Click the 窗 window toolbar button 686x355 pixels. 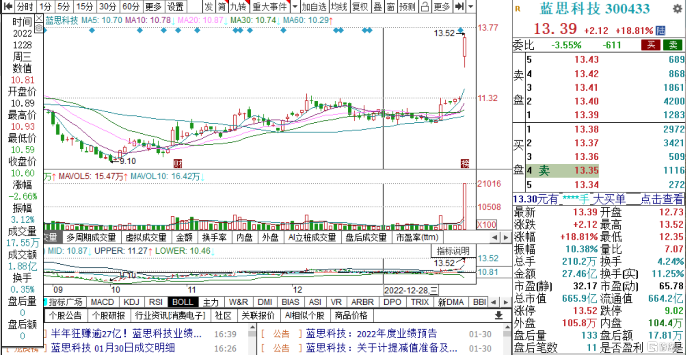[x=390, y=6]
